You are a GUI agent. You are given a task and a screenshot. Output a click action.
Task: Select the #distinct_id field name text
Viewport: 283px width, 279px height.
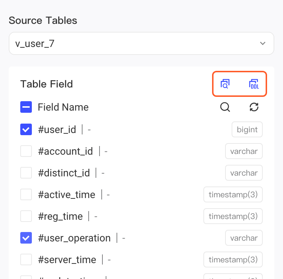(64, 173)
